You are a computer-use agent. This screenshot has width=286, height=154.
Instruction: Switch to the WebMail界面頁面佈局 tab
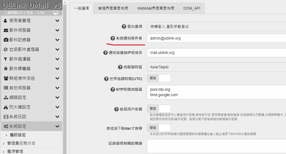(x=155, y=8)
